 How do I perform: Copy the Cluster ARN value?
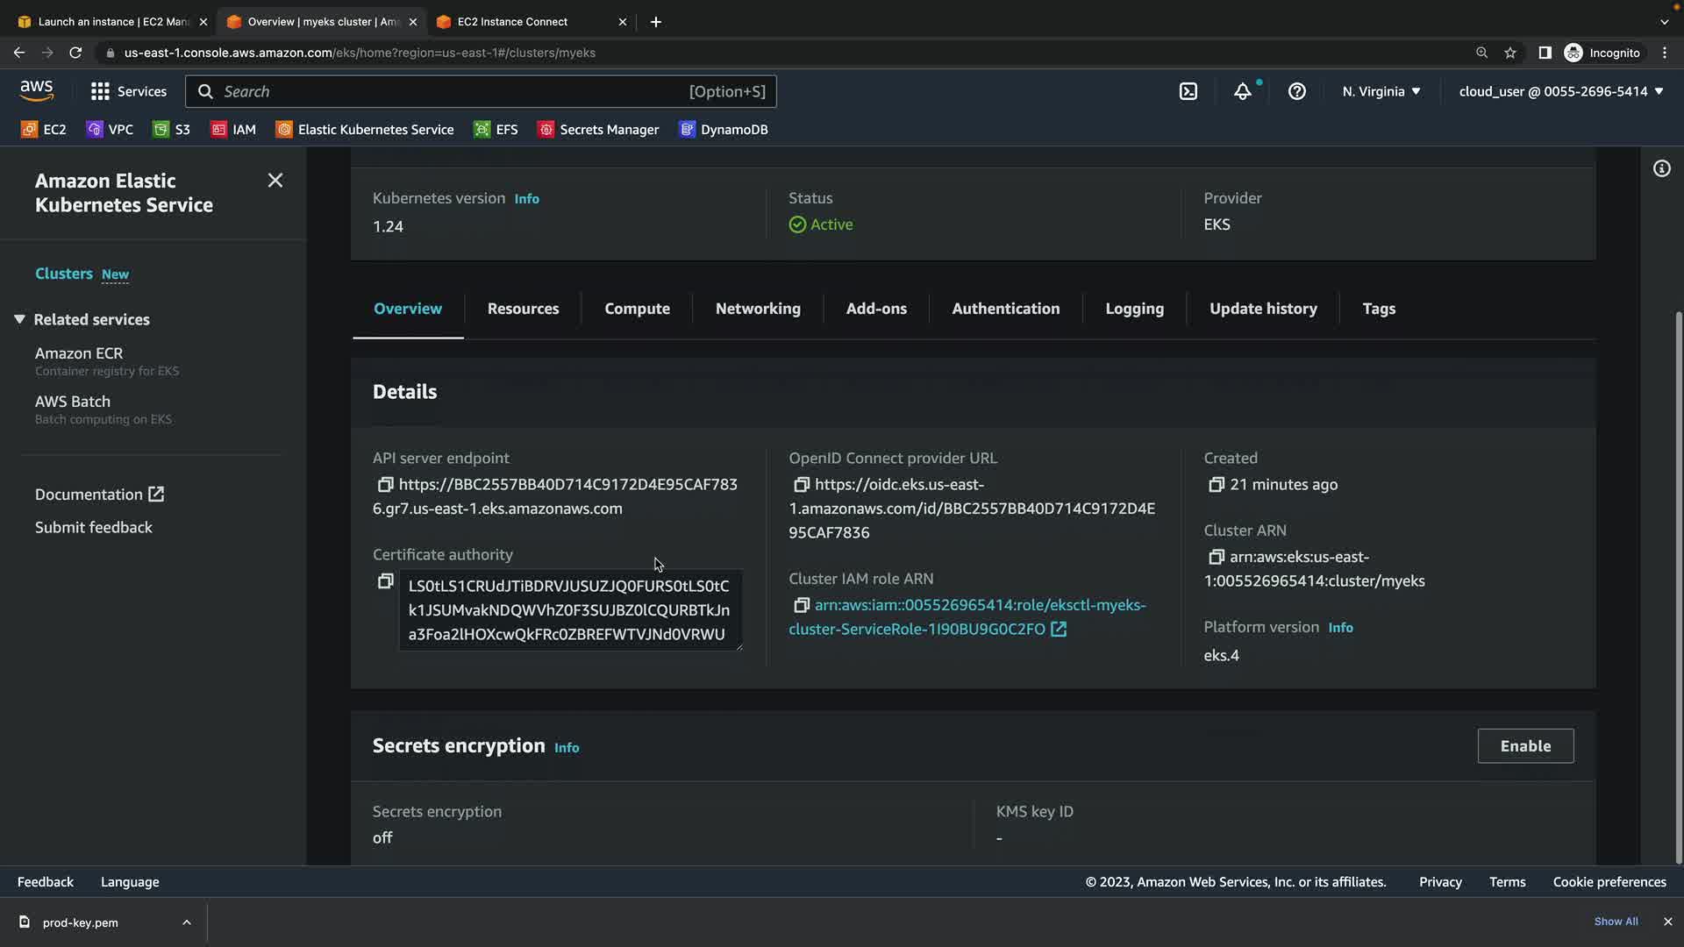[x=1216, y=558]
